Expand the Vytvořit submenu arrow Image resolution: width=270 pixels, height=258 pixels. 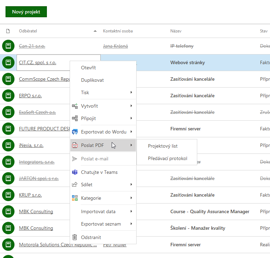[x=131, y=106]
